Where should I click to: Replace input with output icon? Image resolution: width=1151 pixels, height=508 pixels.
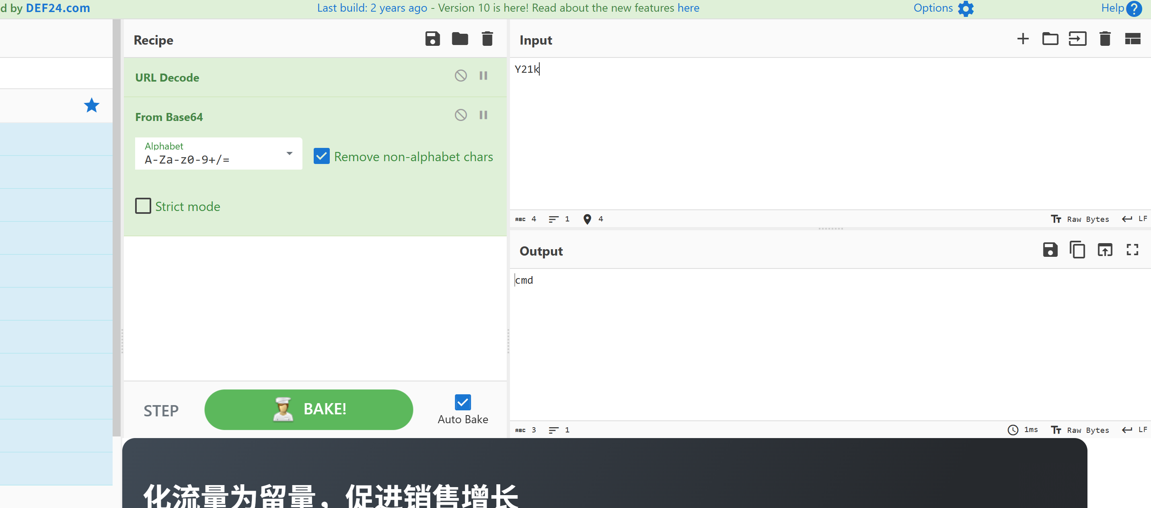click(x=1104, y=250)
